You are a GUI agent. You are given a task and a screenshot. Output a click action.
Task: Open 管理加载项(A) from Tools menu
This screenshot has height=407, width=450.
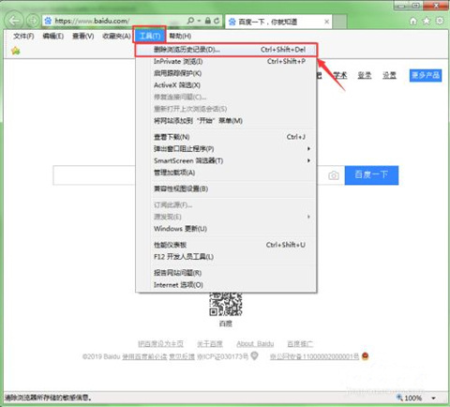pos(226,173)
